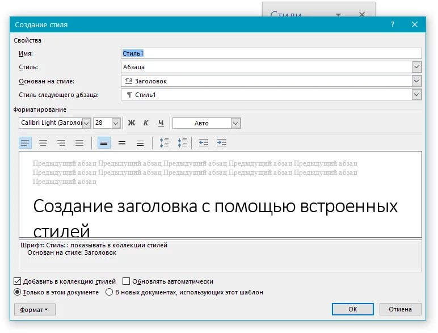Click the Свойства section label
This screenshot has height=333, width=438.
pos(27,40)
